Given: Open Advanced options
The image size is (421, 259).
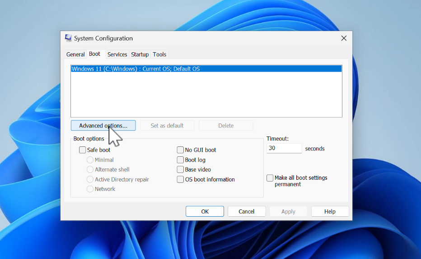Looking at the screenshot, I should pyautogui.click(x=103, y=126).
